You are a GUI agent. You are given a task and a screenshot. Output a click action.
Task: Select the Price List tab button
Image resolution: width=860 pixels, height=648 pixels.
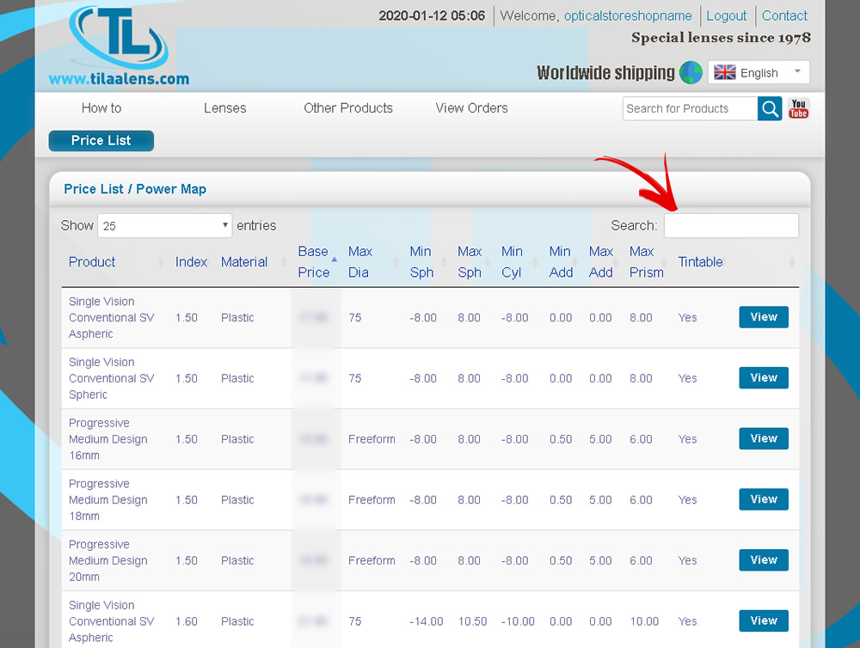point(101,141)
